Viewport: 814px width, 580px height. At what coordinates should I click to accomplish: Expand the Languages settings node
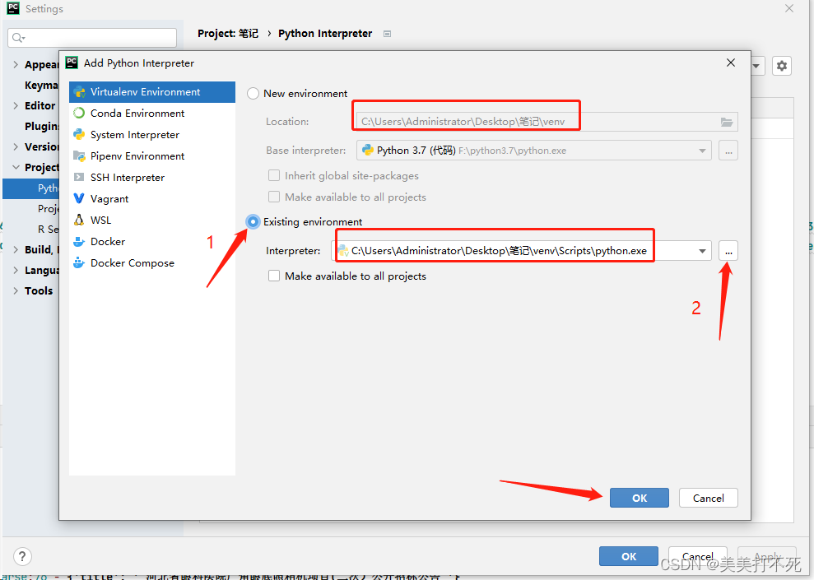click(x=16, y=271)
